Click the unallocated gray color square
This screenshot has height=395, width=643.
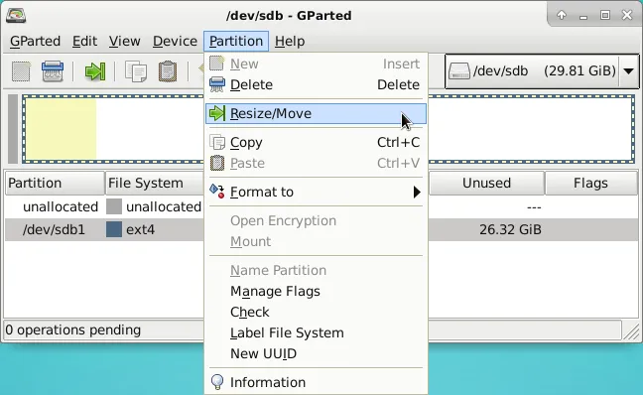point(114,206)
